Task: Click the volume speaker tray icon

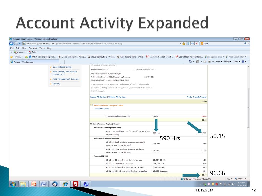Action: [233, 184]
